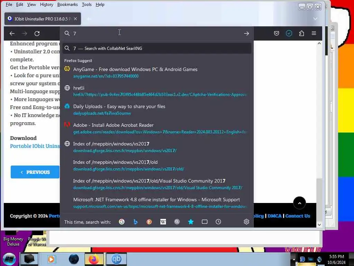
Task: Choose the AnyGame free download suggestion
Action: pos(157,72)
